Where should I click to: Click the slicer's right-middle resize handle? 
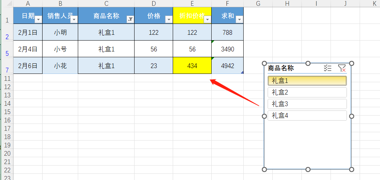click(x=352, y=116)
